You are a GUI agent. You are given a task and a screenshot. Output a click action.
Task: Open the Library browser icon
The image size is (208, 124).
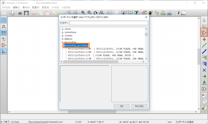click(x=130, y=13)
